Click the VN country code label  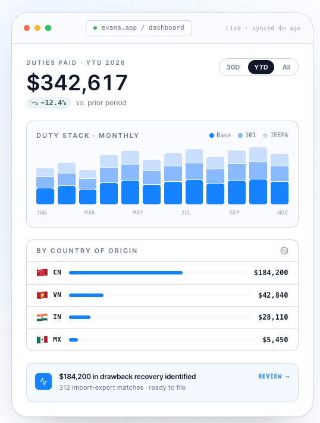tap(57, 295)
